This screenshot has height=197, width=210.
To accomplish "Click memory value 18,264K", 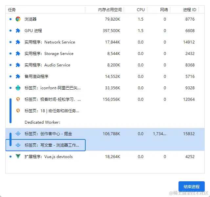I will click(x=113, y=157).
